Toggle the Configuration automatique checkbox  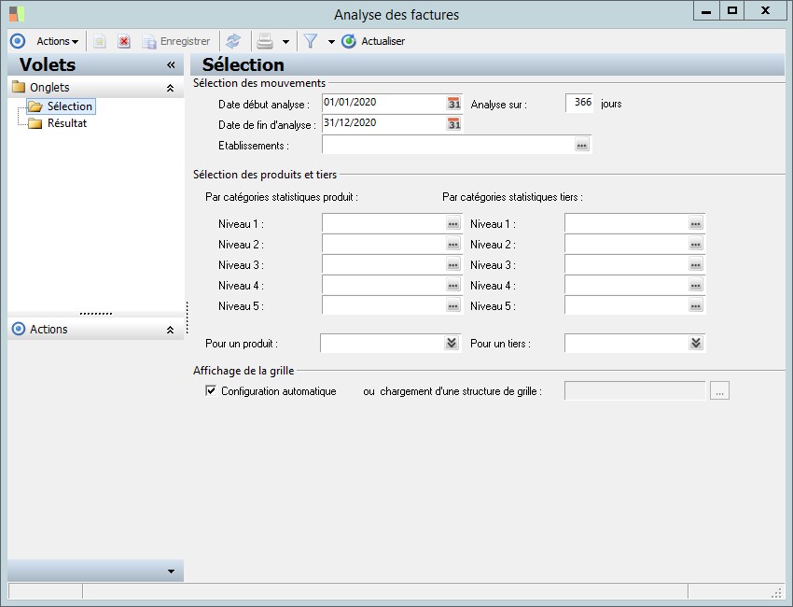pos(211,391)
